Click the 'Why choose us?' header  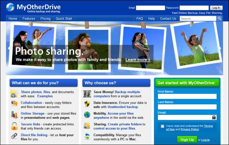116,83
